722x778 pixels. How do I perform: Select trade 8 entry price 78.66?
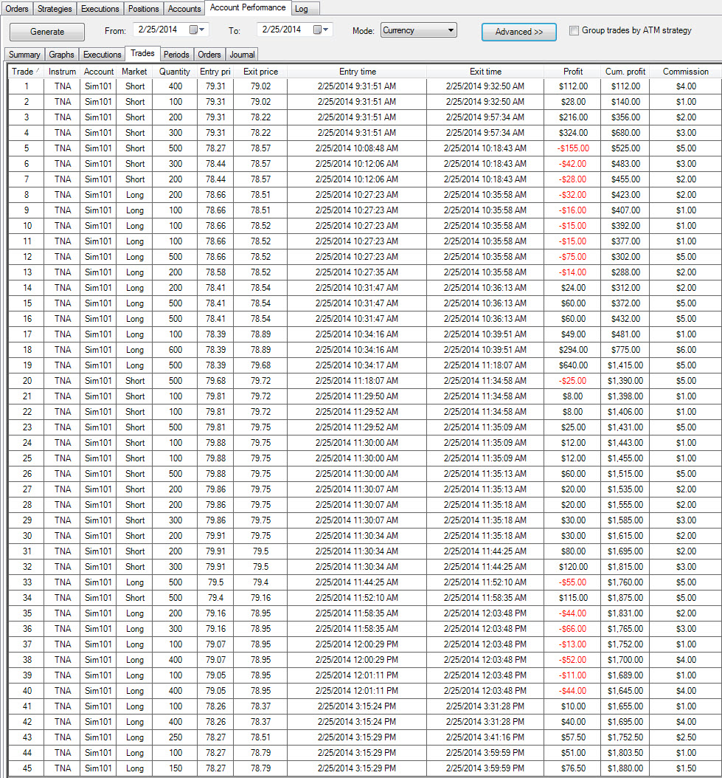(215, 195)
